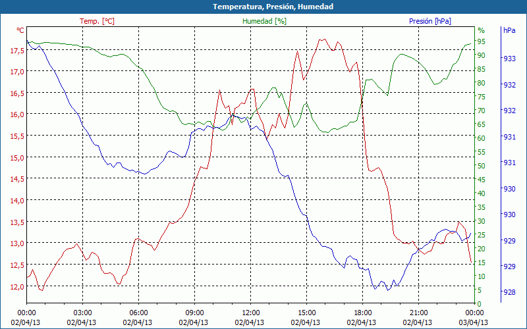527x329 pixels.
Task: Select the blue 'Presión [hPa]' legend label
Action: pos(430,21)
